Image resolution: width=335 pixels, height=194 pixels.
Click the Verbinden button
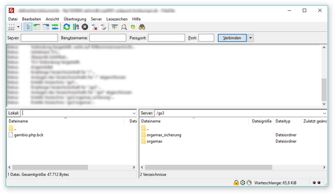point(232,38)
